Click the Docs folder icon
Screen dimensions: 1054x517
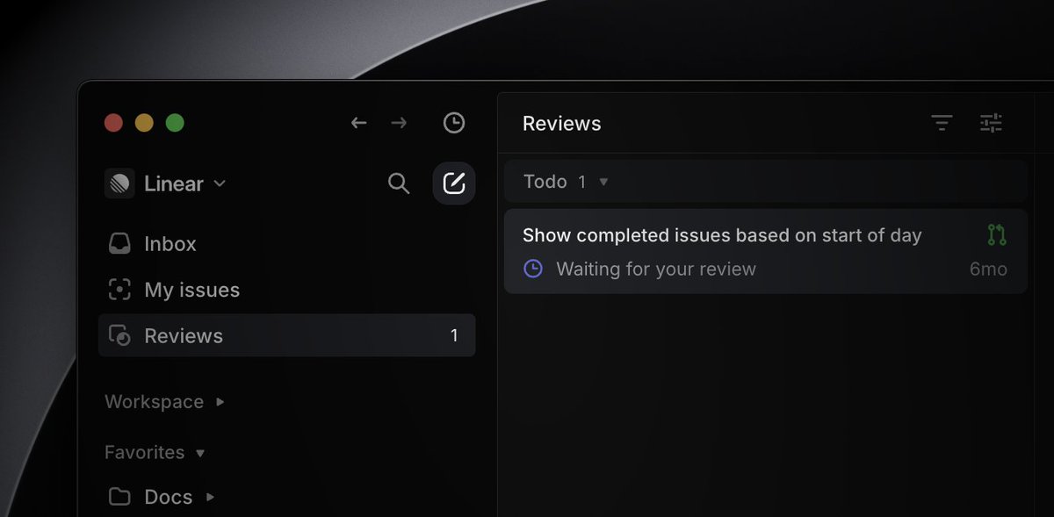click(119, 497)
